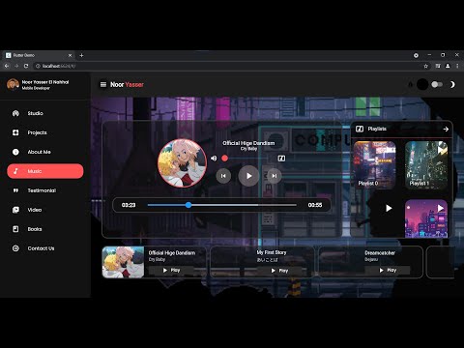Open Playlist 0 thumbnail

pos(375,165)
